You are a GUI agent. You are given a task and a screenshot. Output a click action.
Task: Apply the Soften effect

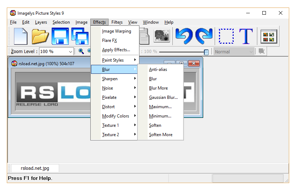(x=161, y=125)
